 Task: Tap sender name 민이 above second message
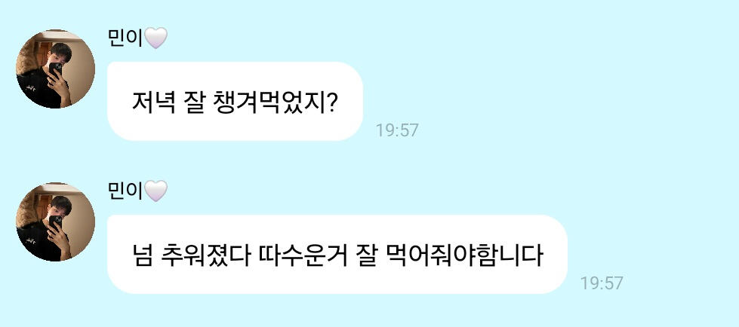tap(125, 191)
